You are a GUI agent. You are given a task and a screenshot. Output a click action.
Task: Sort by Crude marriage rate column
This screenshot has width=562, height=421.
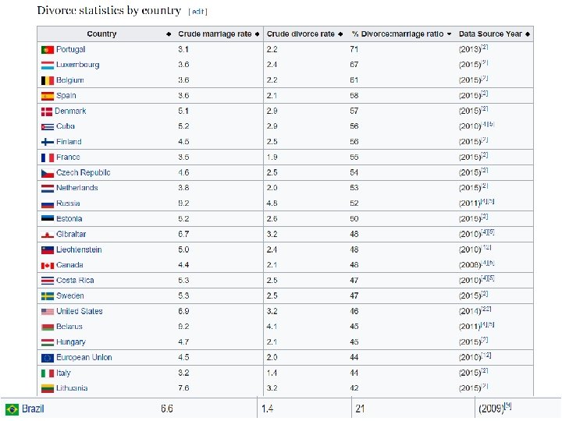[x=258, y=34]
